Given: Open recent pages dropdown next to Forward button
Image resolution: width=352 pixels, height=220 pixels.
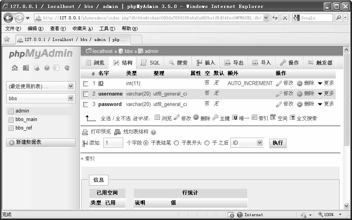Looking at the screenshot, I should [27, 18].
